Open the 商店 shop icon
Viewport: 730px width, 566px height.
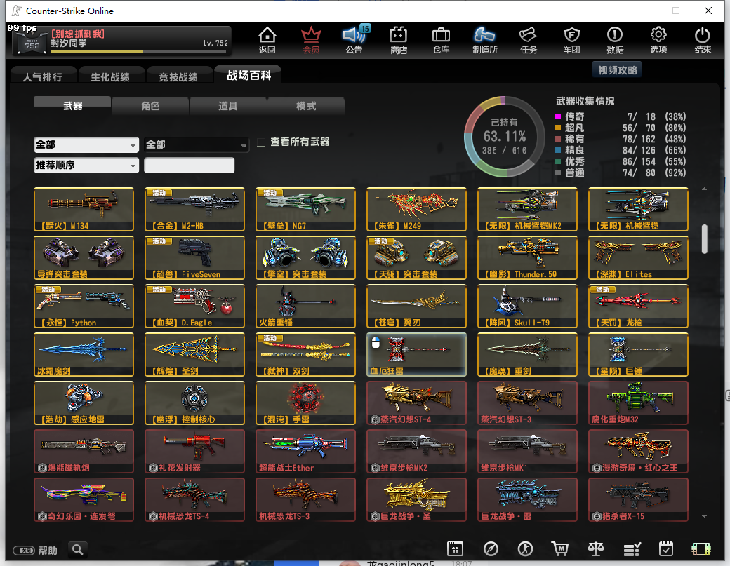[399, 40]
